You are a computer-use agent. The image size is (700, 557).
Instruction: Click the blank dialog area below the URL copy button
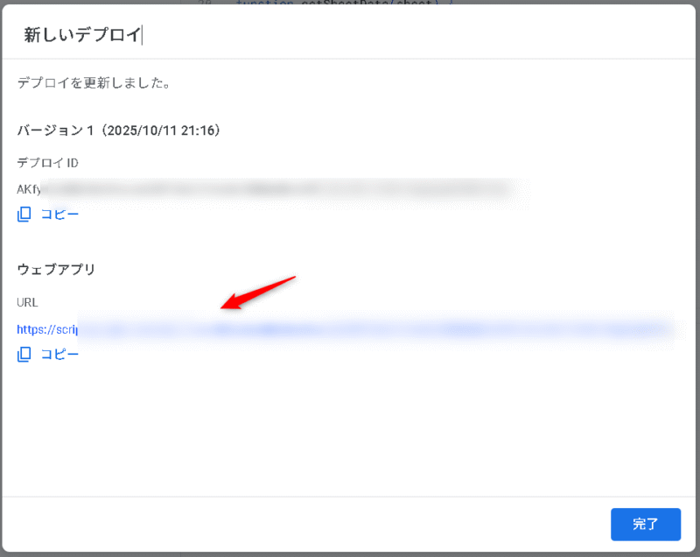(x=350, y=429)
